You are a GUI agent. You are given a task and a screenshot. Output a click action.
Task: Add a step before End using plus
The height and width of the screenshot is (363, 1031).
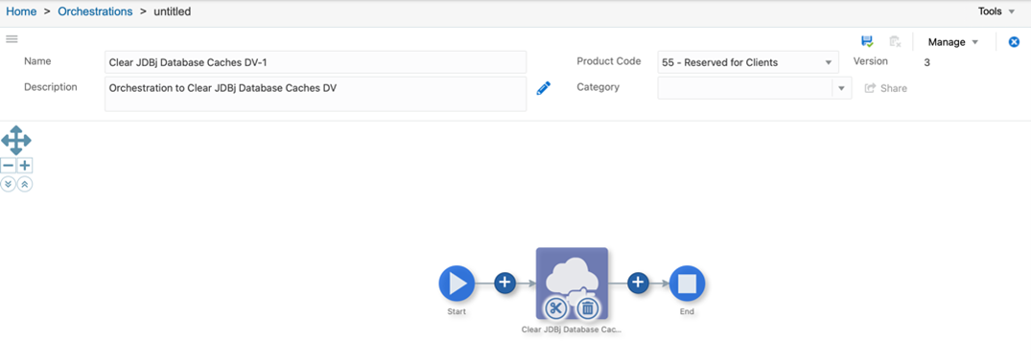(x=637, y=283)
